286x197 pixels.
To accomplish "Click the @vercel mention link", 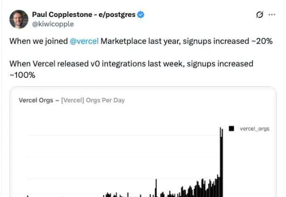I will [84, 41].
